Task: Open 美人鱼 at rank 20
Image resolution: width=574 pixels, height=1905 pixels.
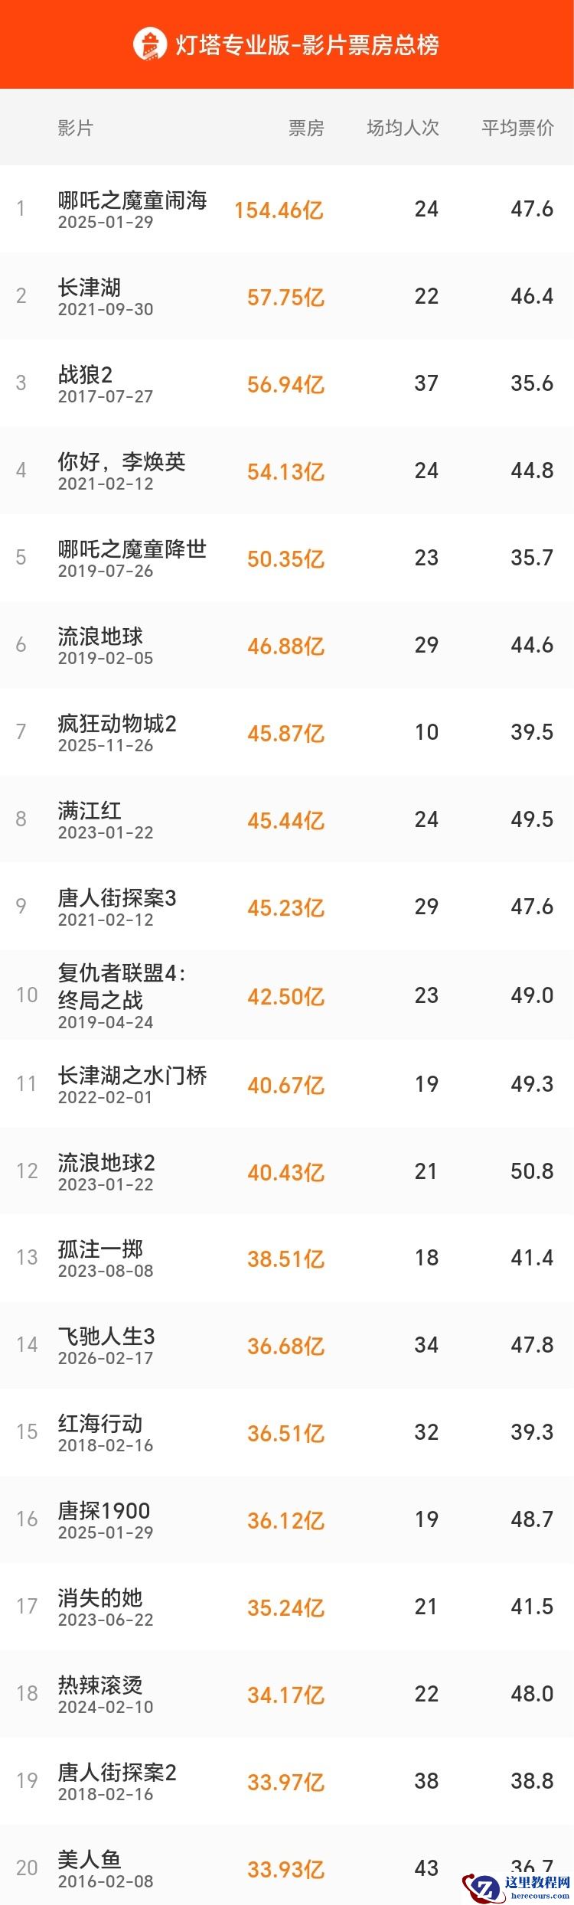Action: point(84,1861)
